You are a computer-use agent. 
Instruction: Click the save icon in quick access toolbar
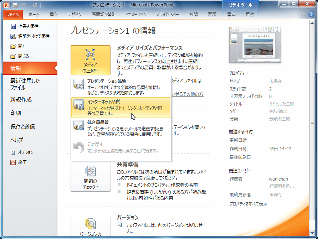16,5
